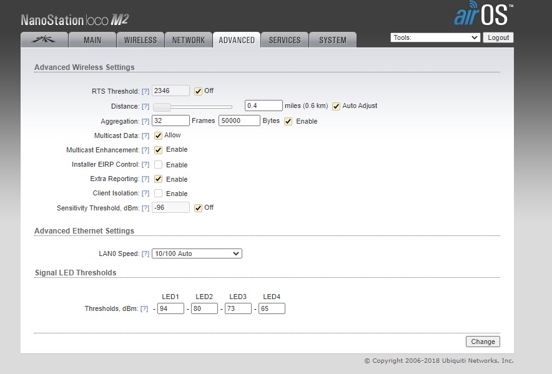Screen dimensions: 552x374
Task: Click the Ubiquiti Networks copyright text
Action: tap(439, 361)
